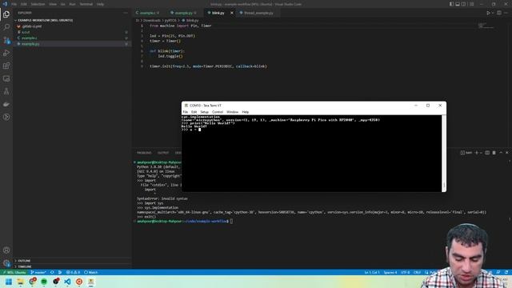512x288 pixels.
Task: Open Tera Term Window menu
Action: point(233,112)
